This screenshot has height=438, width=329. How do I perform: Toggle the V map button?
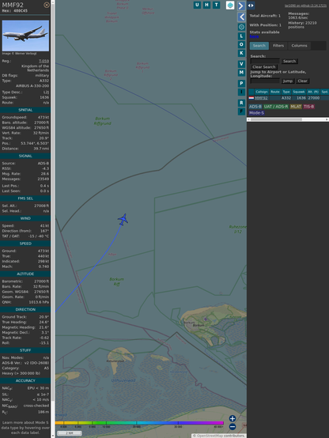(x=241, y=64)
